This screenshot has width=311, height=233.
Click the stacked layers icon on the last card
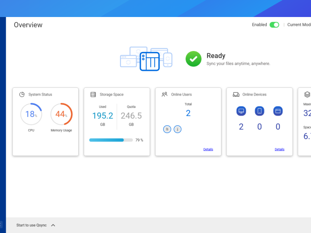(307, 95)
